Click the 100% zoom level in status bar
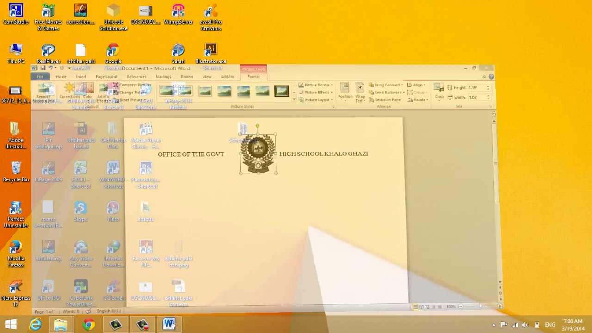The height and width of the screenshot is (333, 592). pyautogui.click(x=450, y=307)
